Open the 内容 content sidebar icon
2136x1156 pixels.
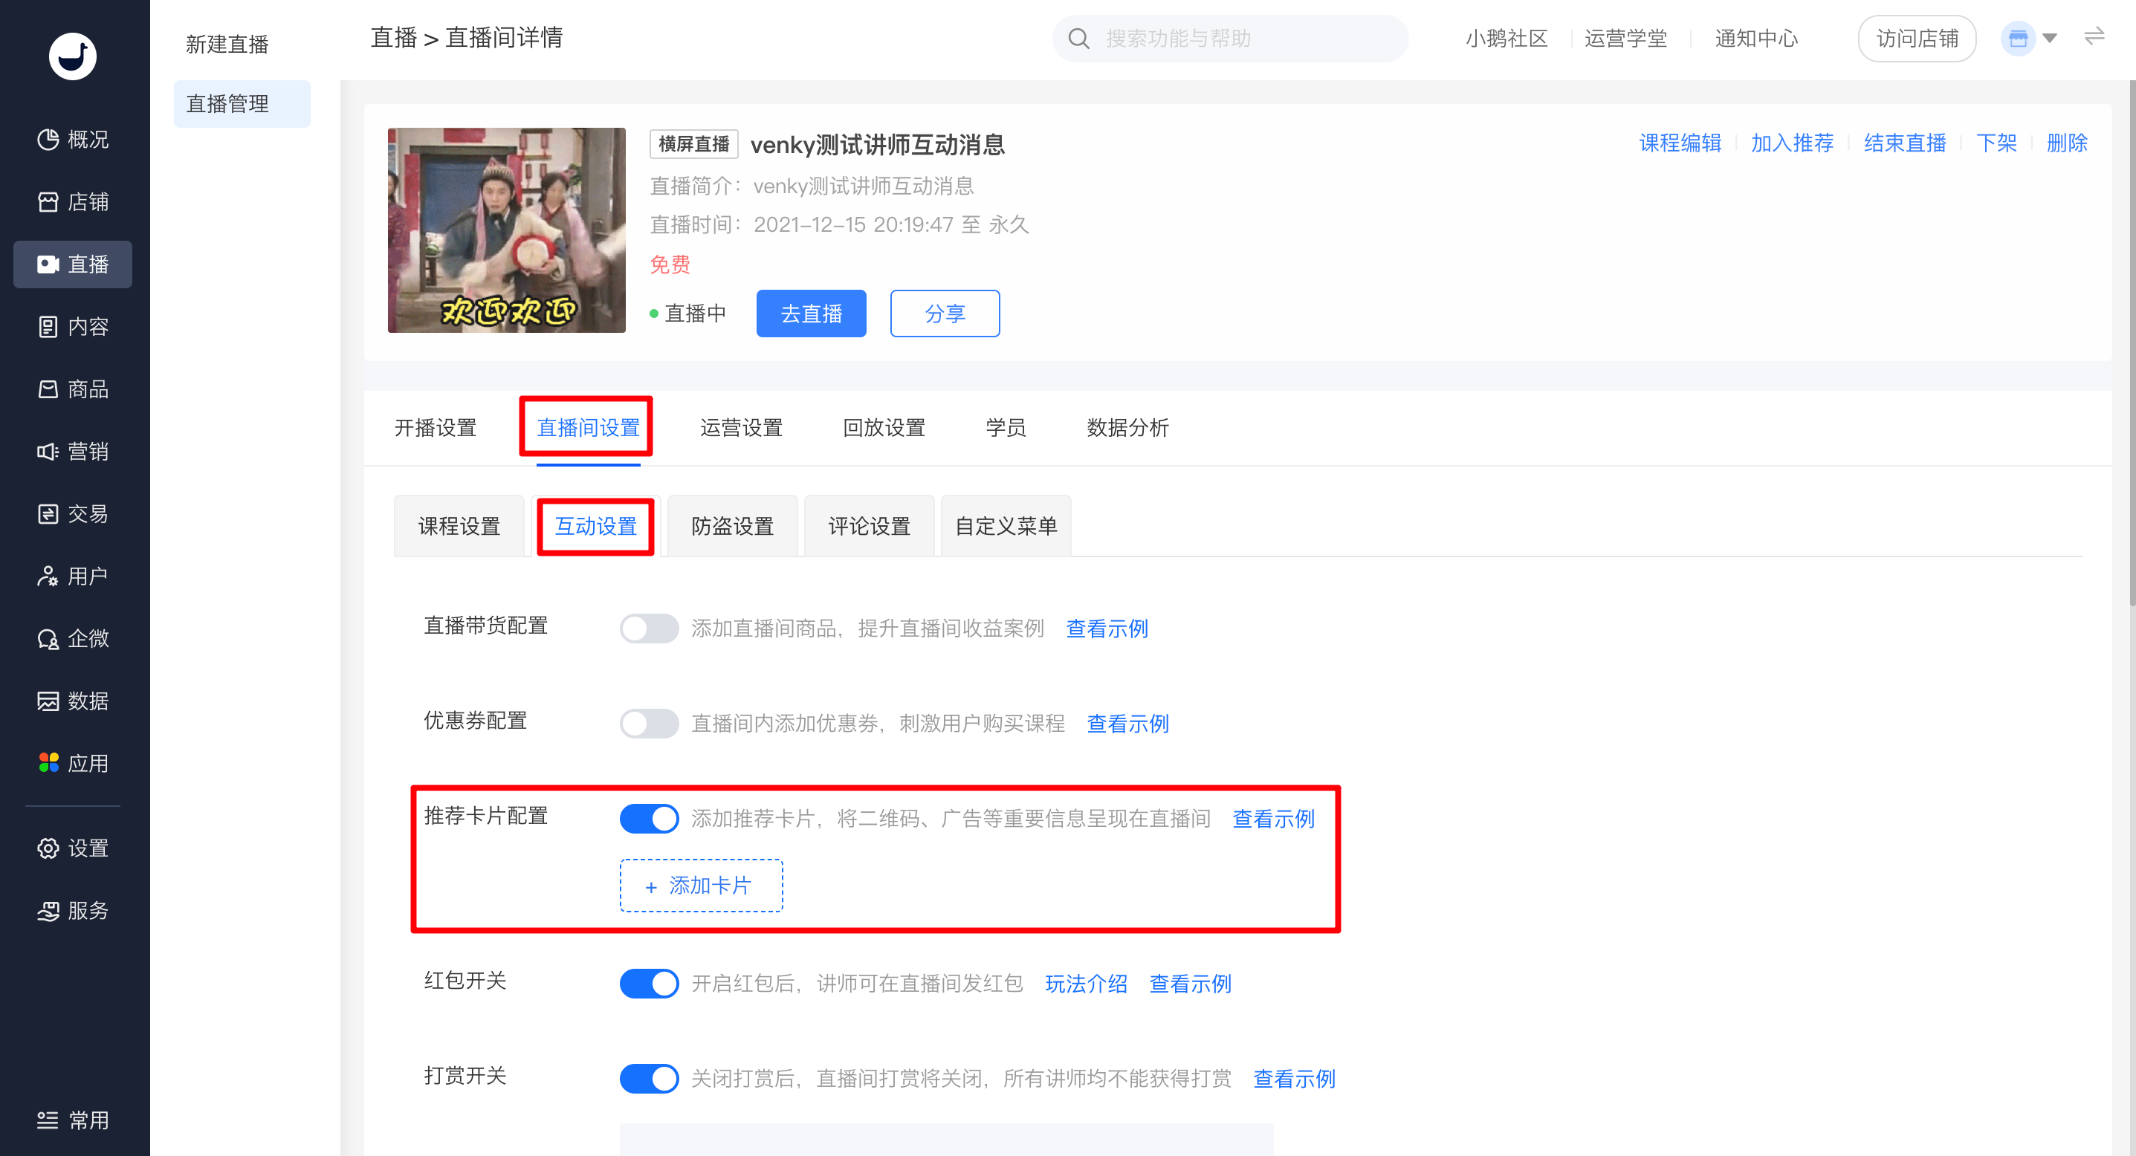tap(48, 326)
